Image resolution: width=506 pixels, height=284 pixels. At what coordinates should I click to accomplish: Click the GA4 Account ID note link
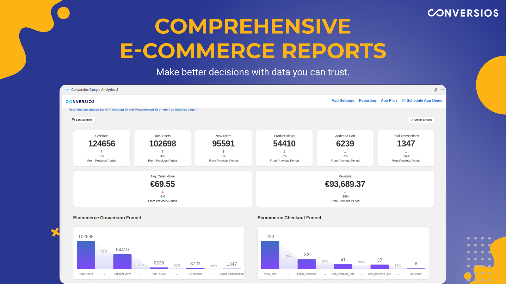coord(132,110)
